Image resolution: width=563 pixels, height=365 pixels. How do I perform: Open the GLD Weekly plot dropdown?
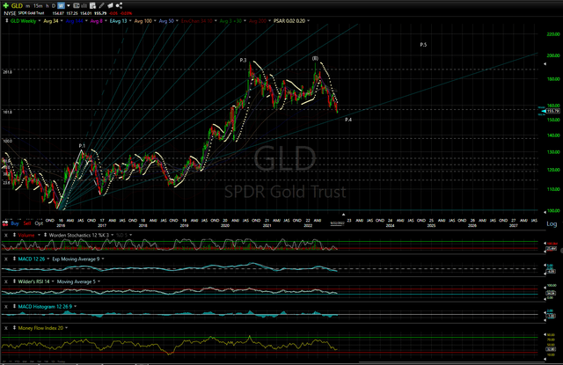coord(39,21)
